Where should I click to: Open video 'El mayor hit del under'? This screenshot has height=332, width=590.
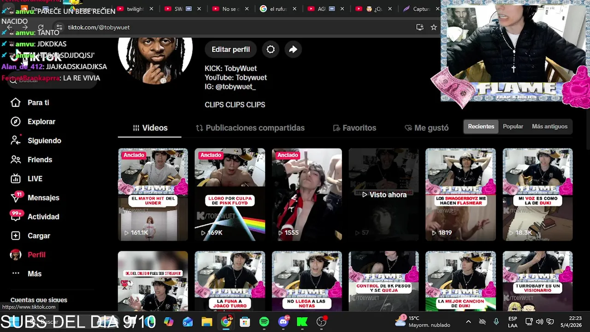[153, 195]
